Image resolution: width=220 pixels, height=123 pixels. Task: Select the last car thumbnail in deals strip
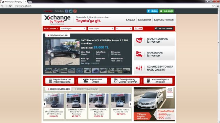(x=127, y=71)
